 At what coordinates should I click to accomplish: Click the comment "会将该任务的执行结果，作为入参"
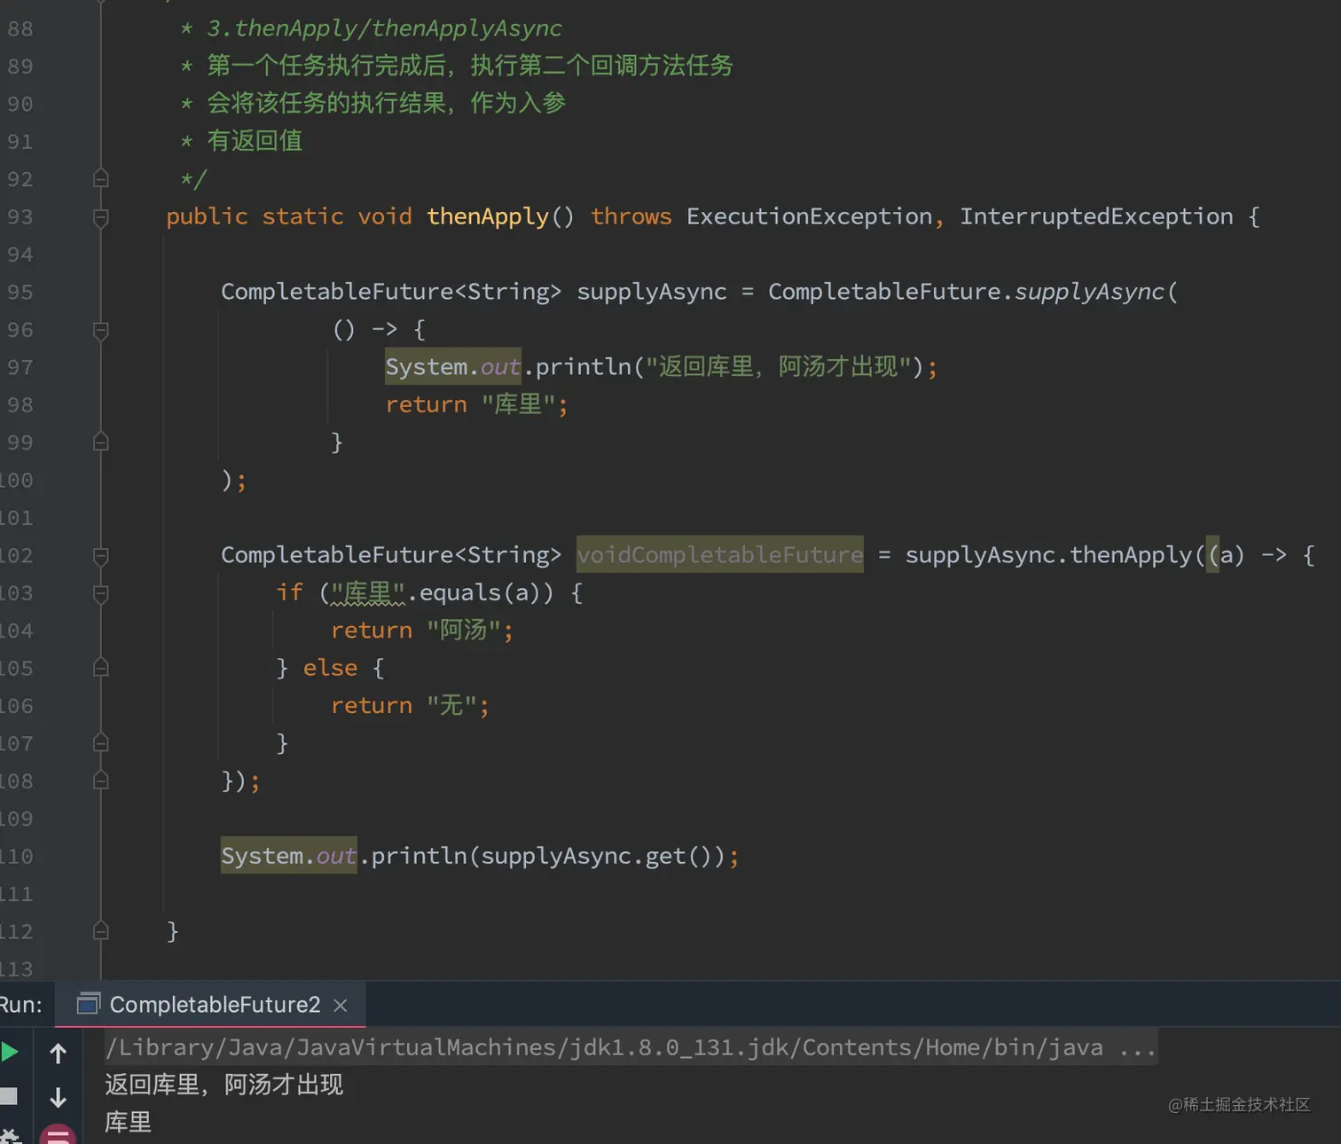pos(386,104)
